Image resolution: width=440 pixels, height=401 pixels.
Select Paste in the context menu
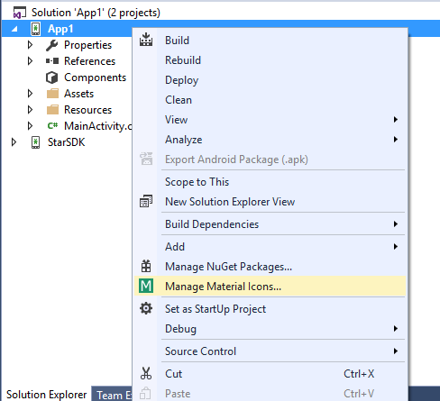270,394
